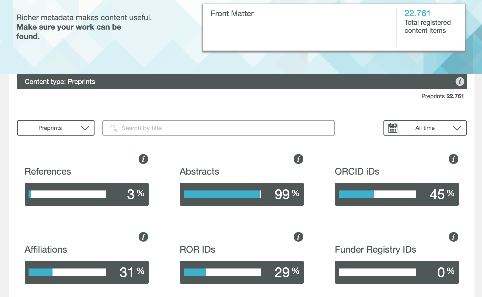Image resolution: width=482 pixels, height=297 pixels.
Task: Click the Abstracts info icon
Action: coord(298,159)
